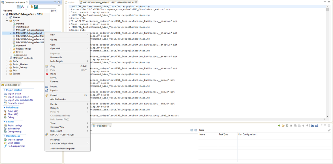Click open-folder icon in Target Tasks toolbar
This screenshot has width=333, height=164.
(283, 126)
